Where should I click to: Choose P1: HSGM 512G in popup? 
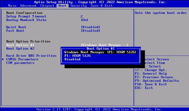[78, 56]
